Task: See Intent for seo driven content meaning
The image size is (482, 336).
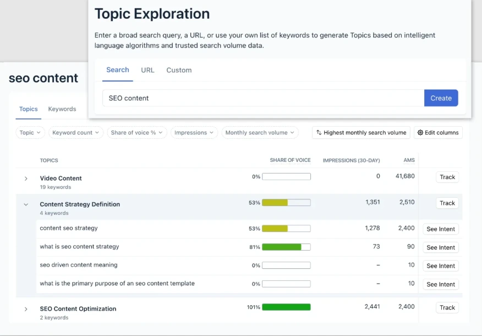Action: pos(441,266)
